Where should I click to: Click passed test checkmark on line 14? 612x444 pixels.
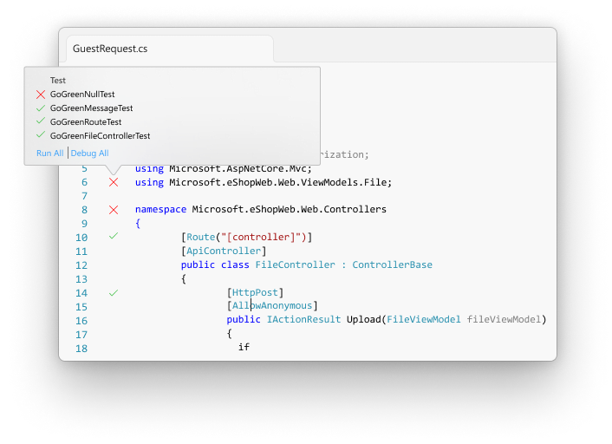pos(114,293)
